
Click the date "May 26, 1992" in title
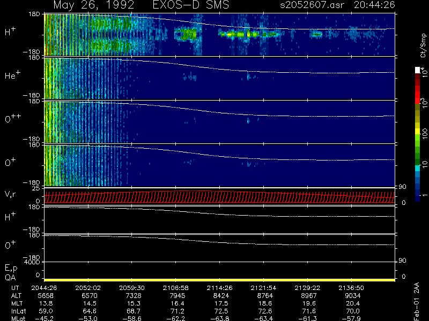click(93, 5)
